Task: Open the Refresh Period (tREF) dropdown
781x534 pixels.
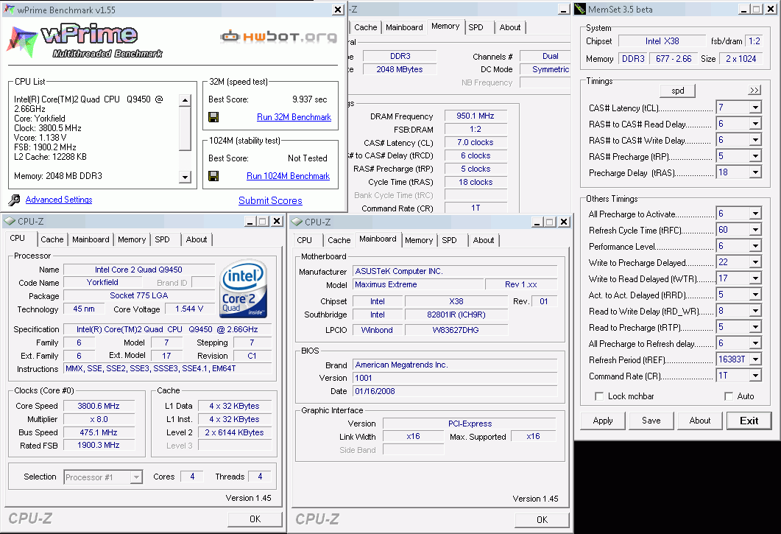Action: coord(755,359)
